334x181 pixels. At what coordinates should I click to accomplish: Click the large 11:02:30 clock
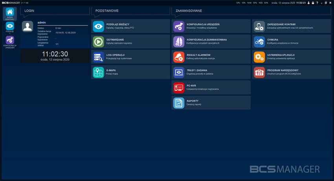coord(55,54)
